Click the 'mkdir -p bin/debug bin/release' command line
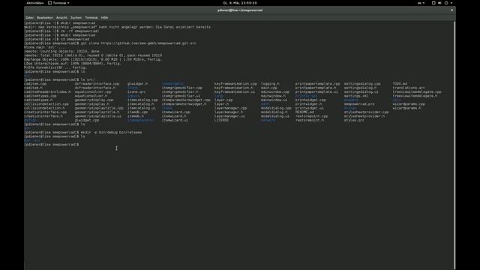480x270 pixels. [x=83, y=132]
